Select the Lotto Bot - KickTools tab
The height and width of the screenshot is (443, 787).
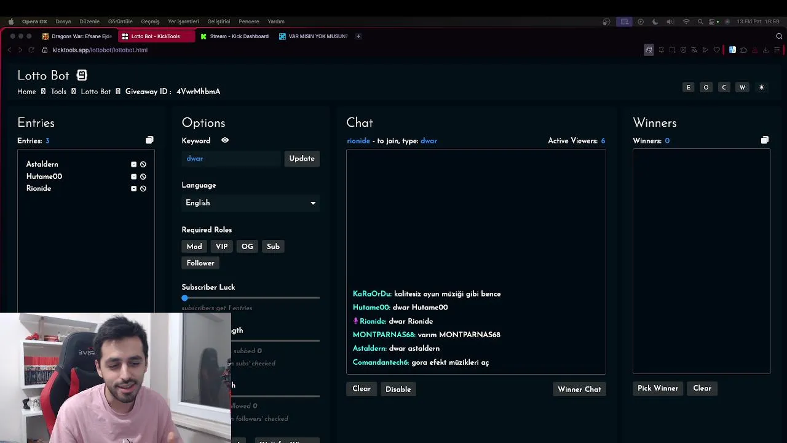(156, 36)
